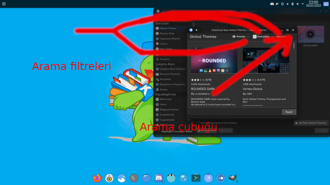Click the Sıfırla reset button
The width and height of the screenshot is (330, 185).
[226, 131]
